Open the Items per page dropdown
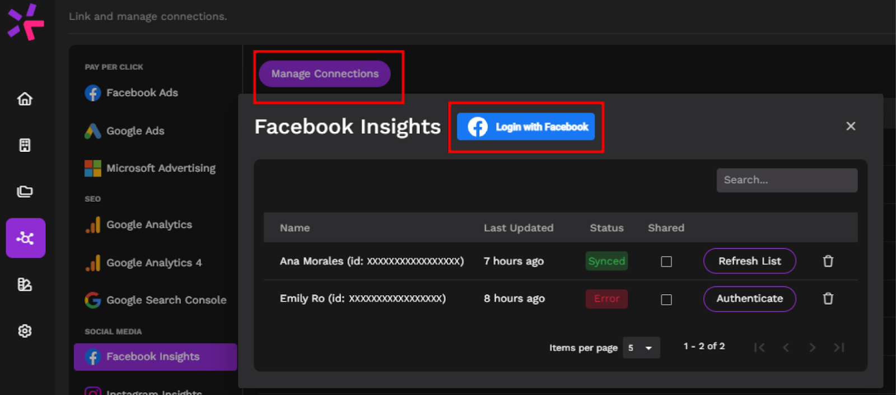 [641, 348]
